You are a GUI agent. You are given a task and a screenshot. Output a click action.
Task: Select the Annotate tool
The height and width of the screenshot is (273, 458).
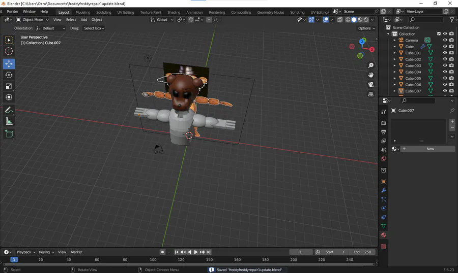pyautogui.click(x=9, y=110)
